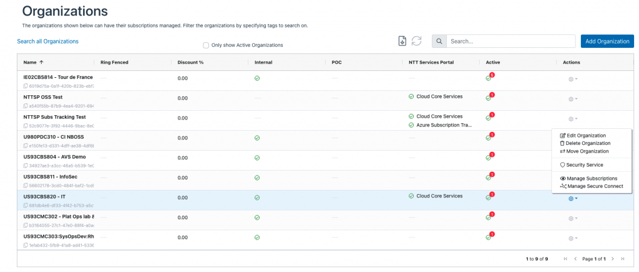Click Add Organization button
Image resolution: width=639 pixels, height=272 pixels.
click(x=607, y=41)
